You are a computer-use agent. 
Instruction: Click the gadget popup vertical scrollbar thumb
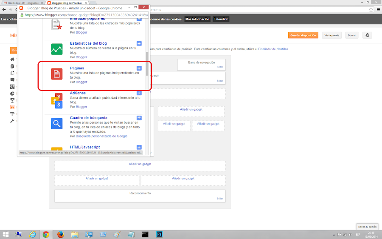pyautogui.click(x=147, y=64)
